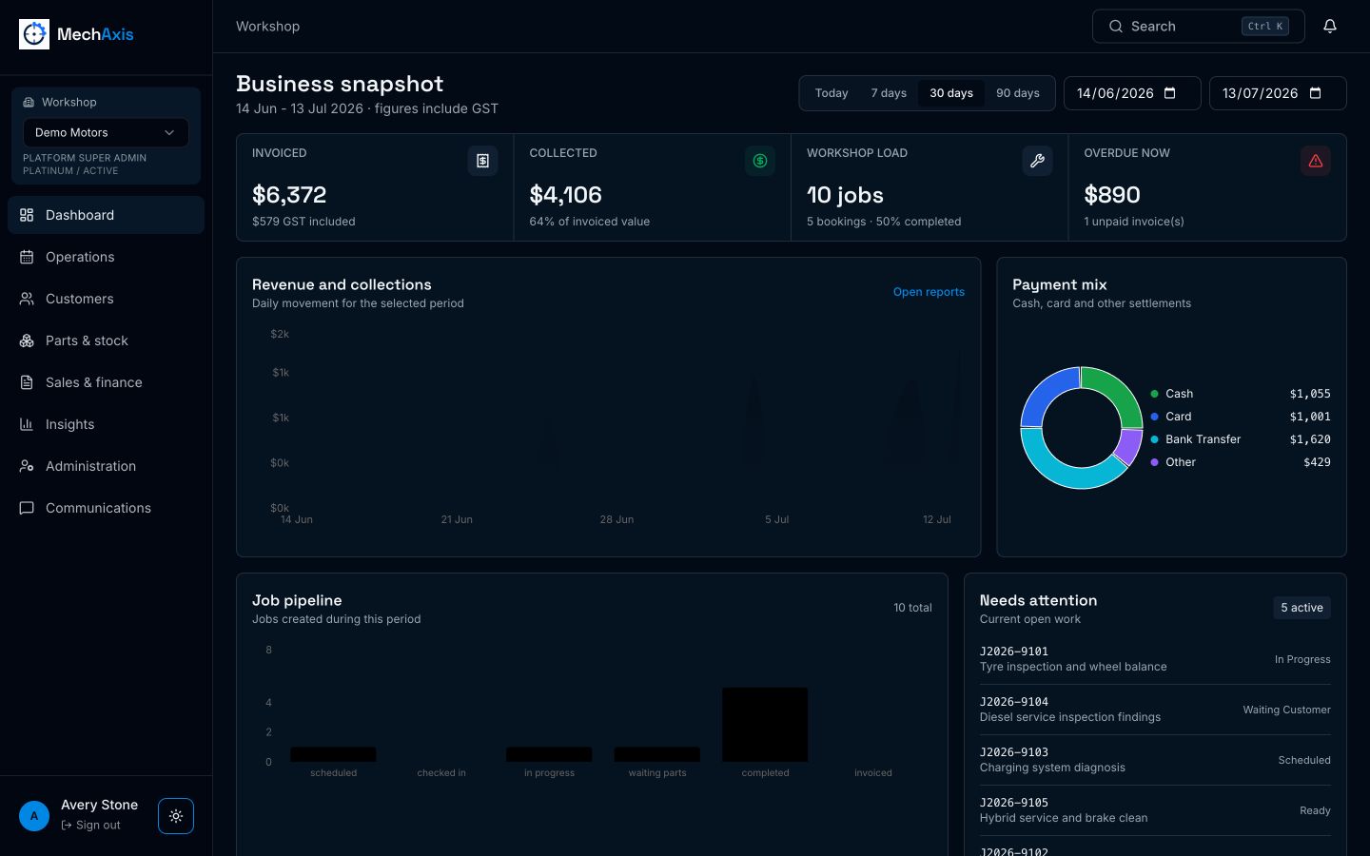
Task: Open calendar picker on 14/06/2026 field
Action: [1170, 93]
